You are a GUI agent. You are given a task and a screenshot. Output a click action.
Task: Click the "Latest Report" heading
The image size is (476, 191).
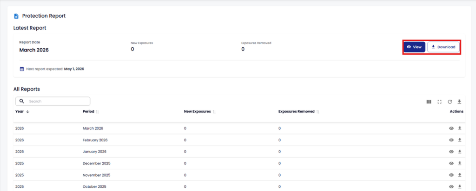(30, 28)
